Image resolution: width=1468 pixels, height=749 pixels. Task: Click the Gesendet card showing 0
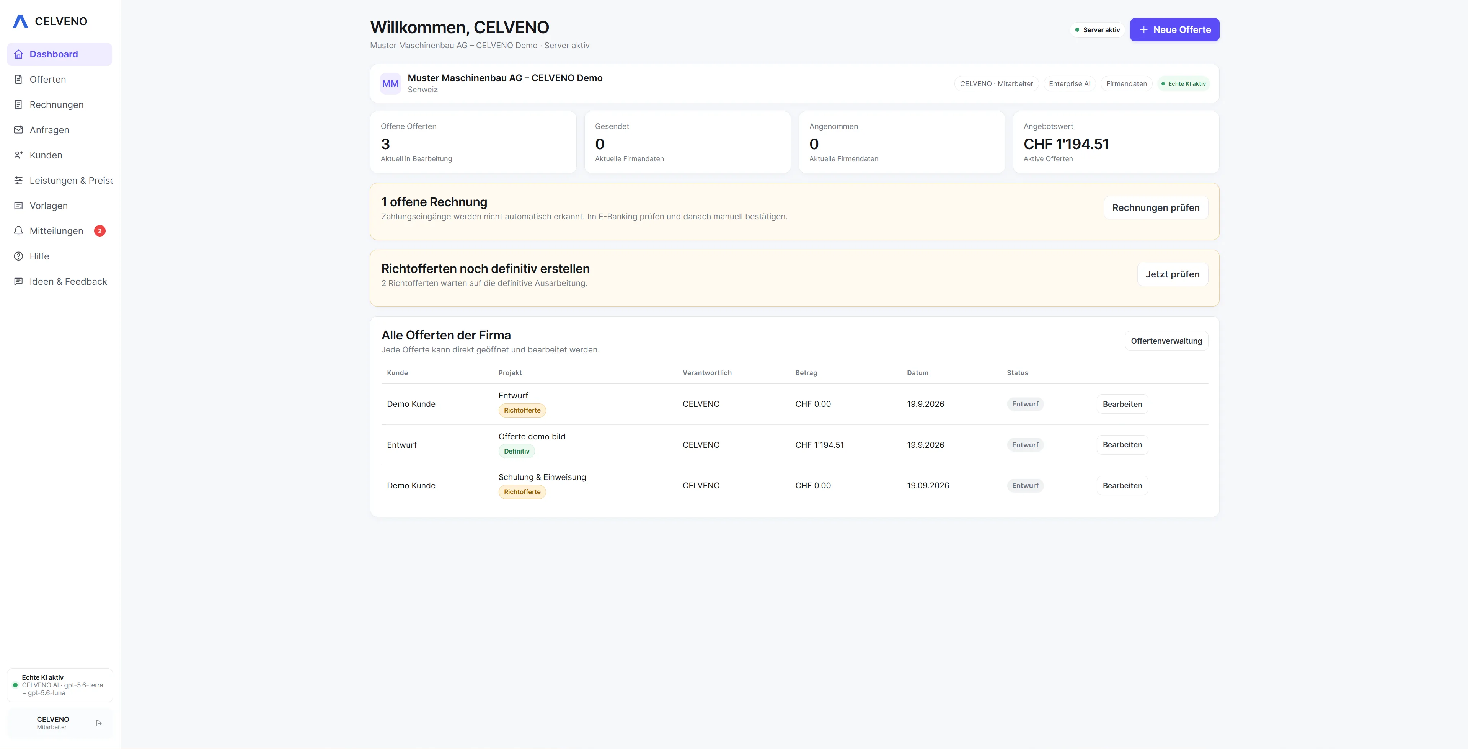[x=687, y=142]
